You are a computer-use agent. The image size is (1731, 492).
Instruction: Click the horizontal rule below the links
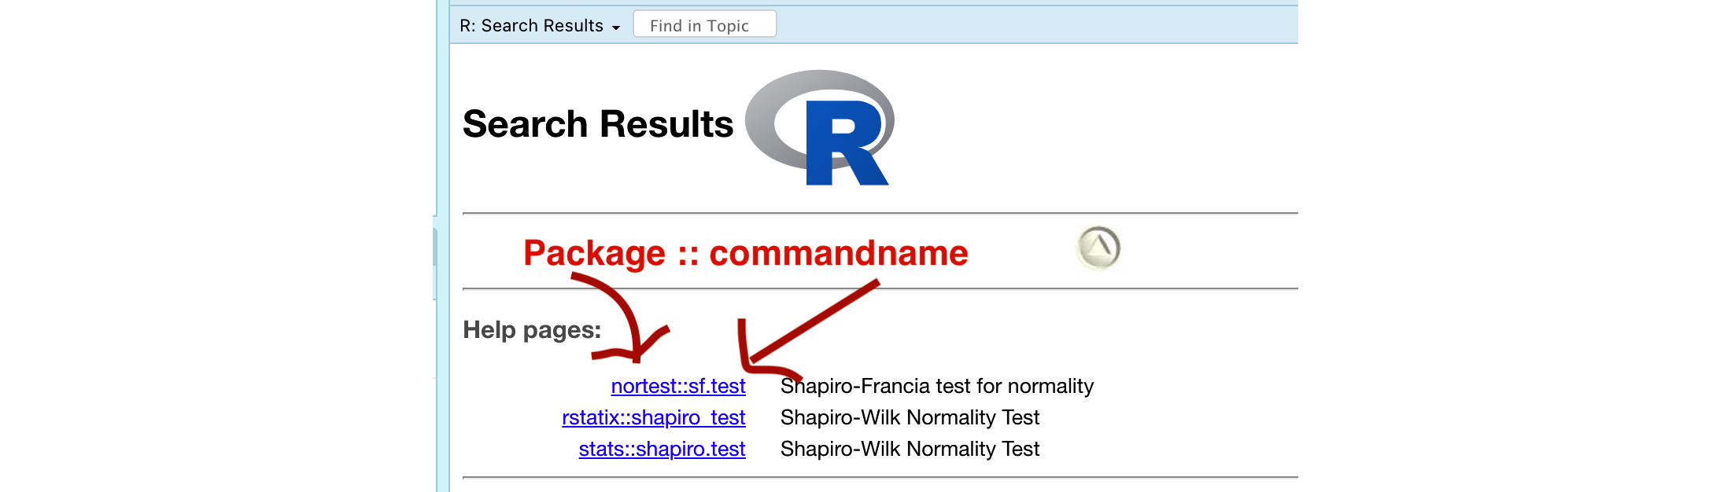click(x=880, y=477)
